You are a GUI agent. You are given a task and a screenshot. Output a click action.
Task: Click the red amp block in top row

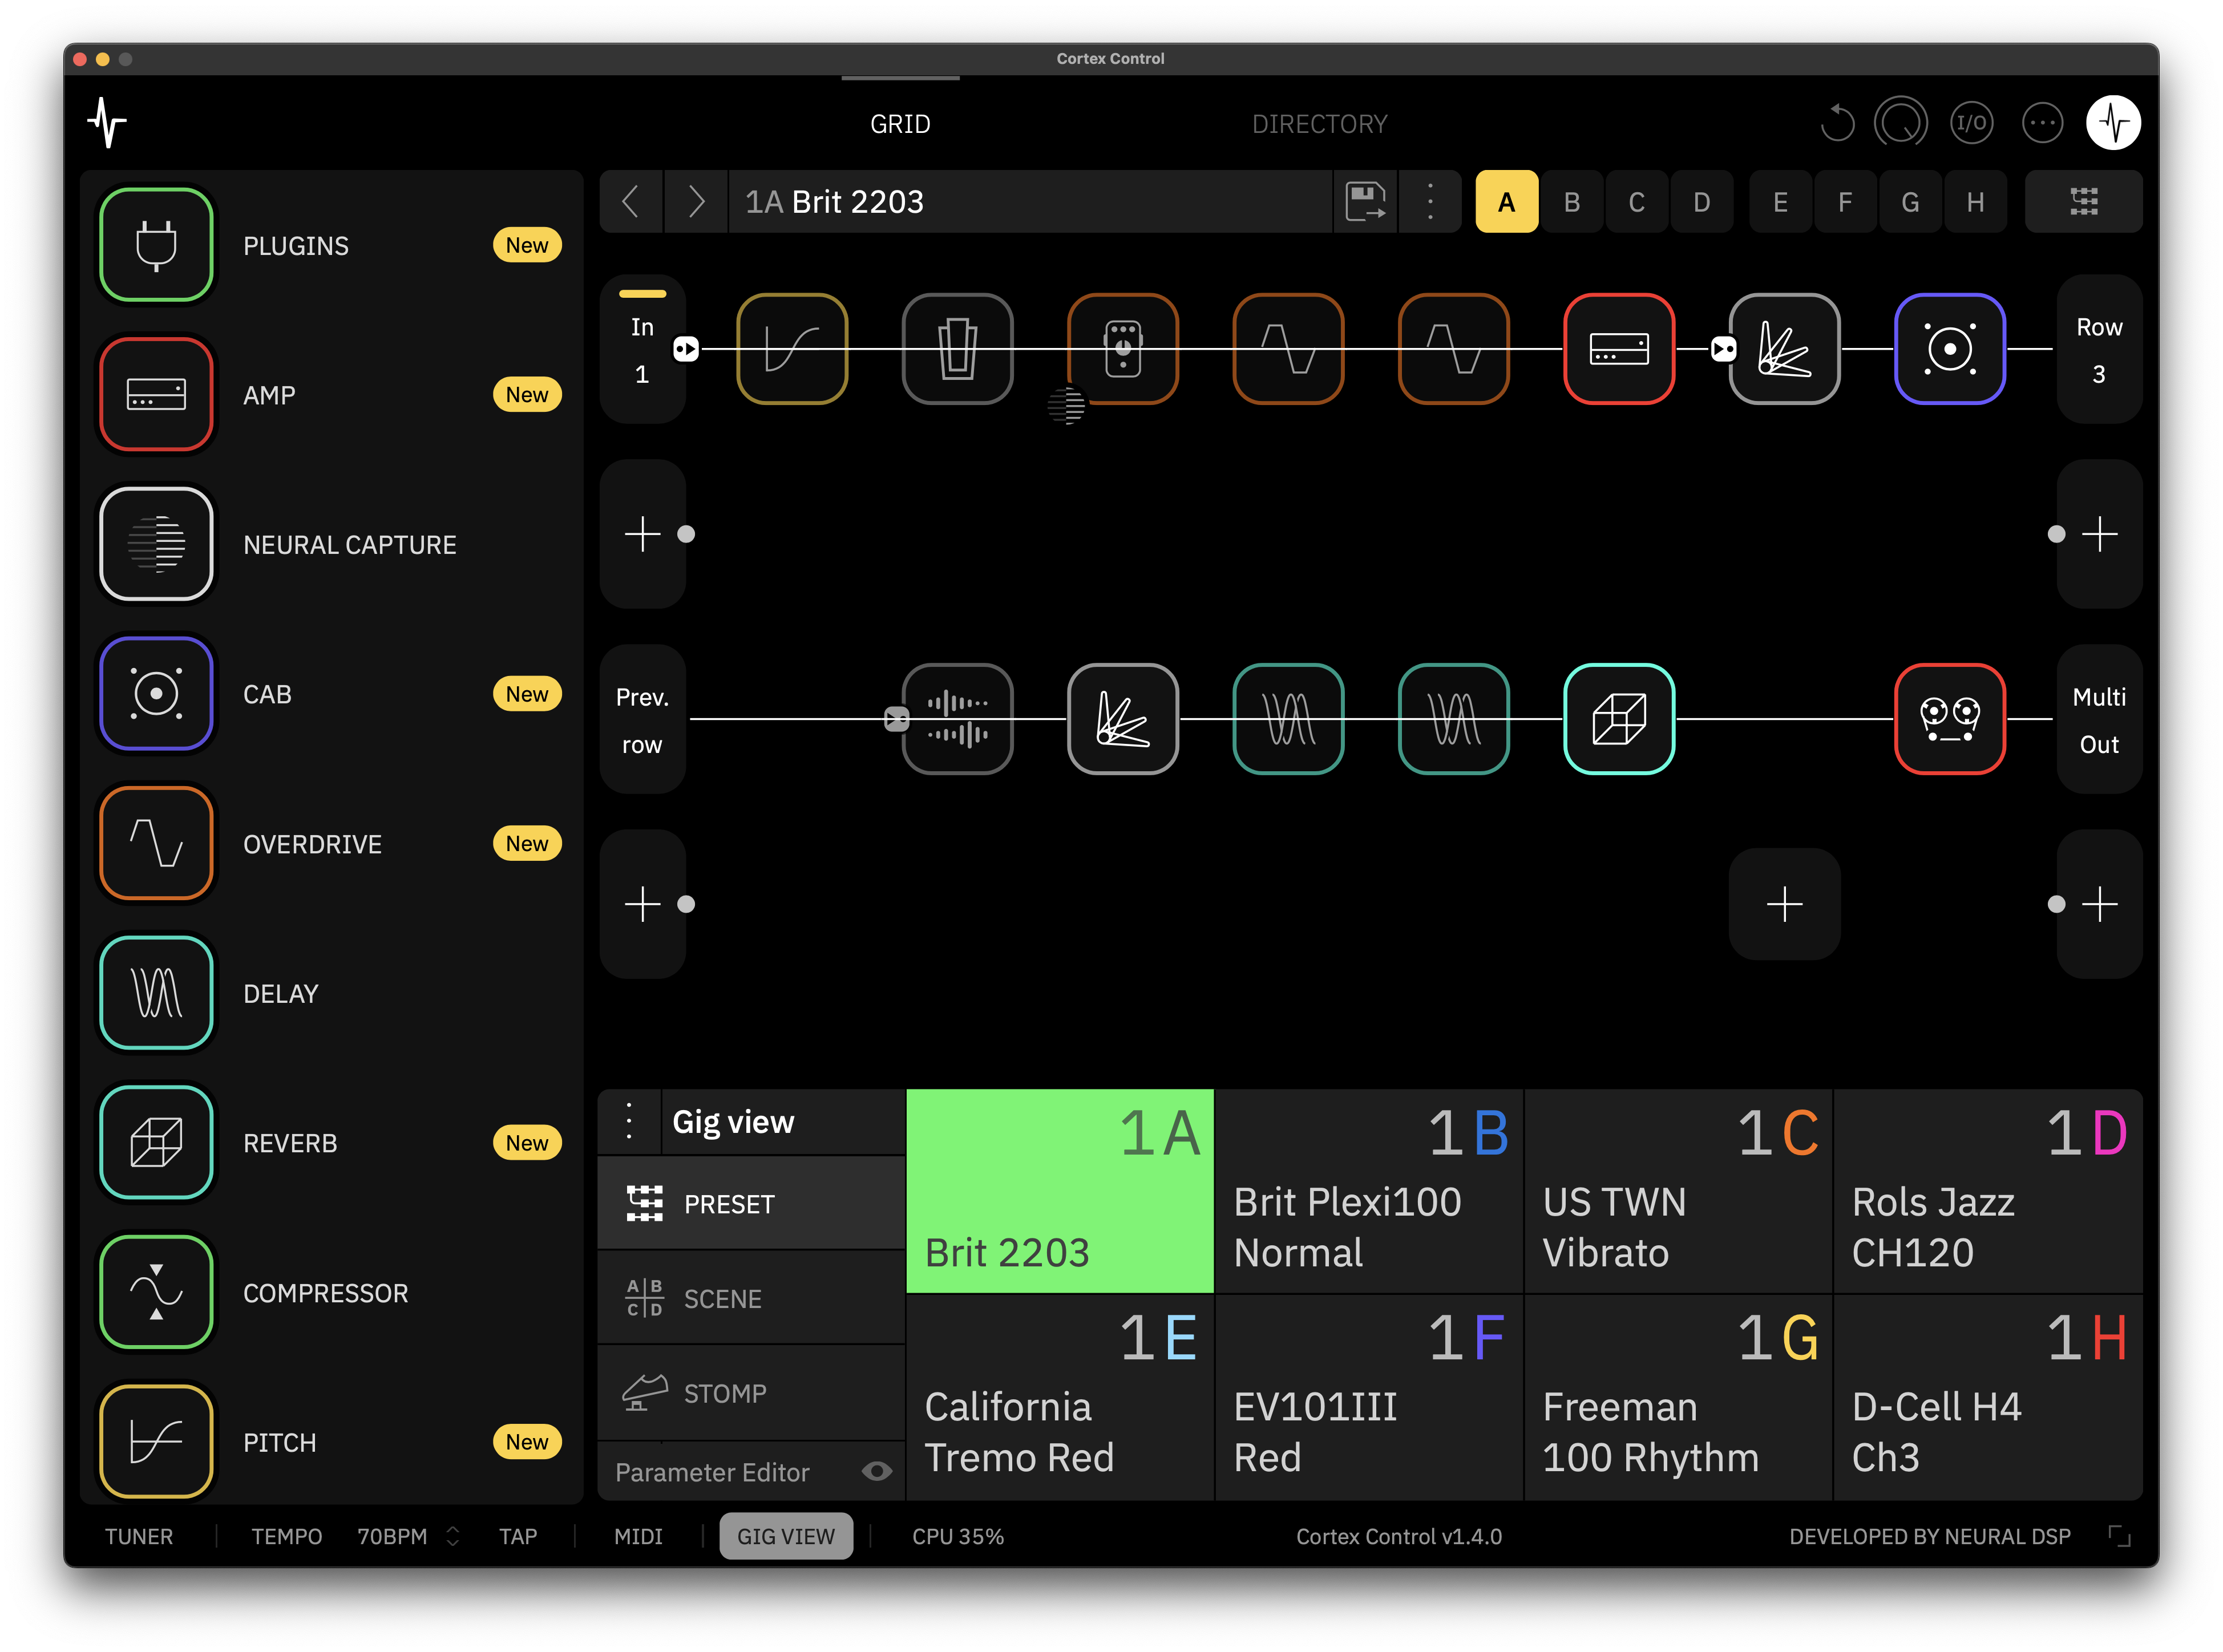pyautogui.click(x=1618, y=349)
